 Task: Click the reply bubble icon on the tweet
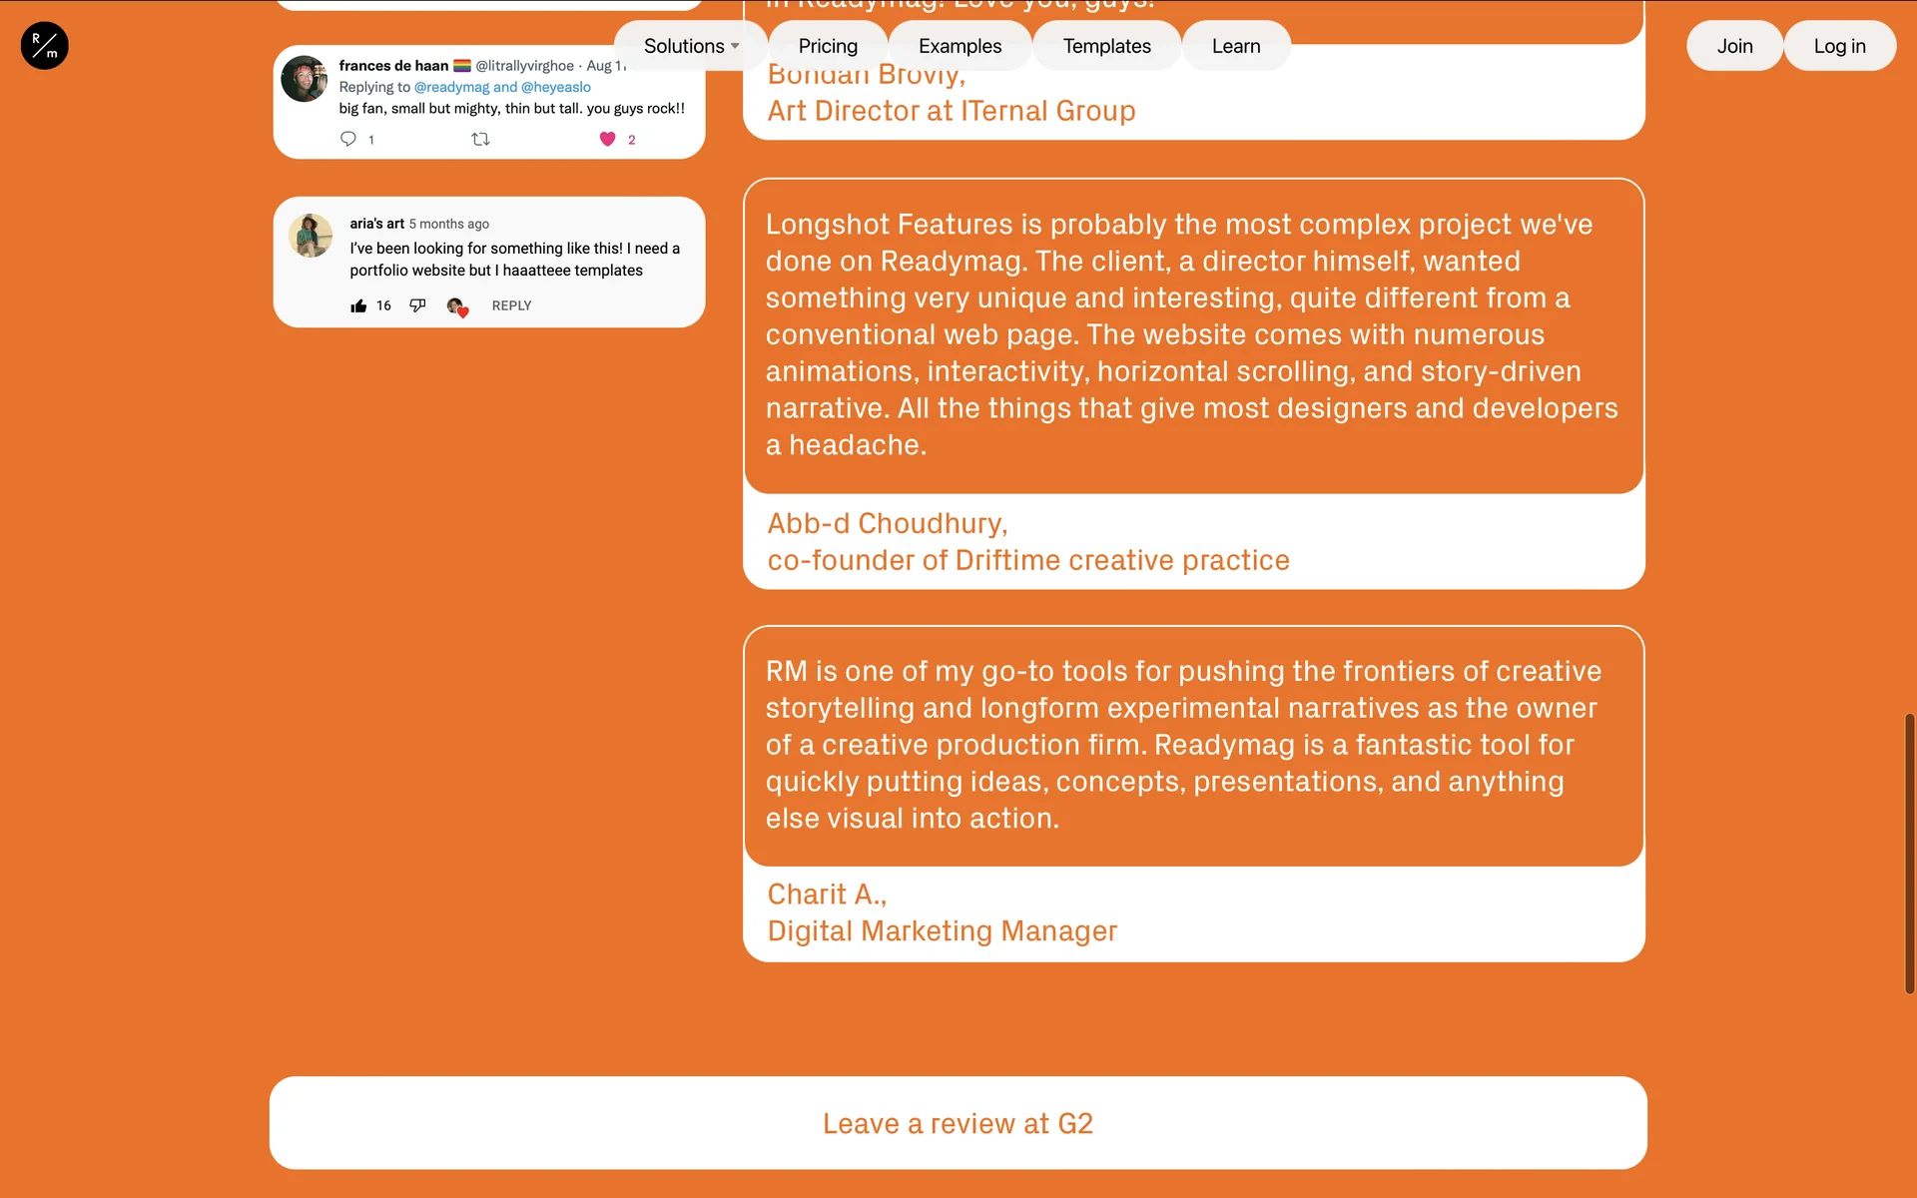348,139
